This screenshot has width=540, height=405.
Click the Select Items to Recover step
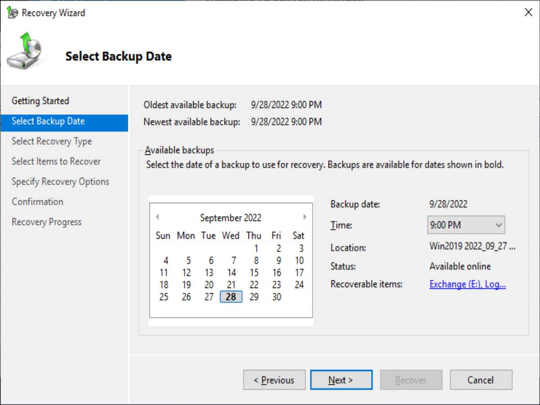coord(55,161)
